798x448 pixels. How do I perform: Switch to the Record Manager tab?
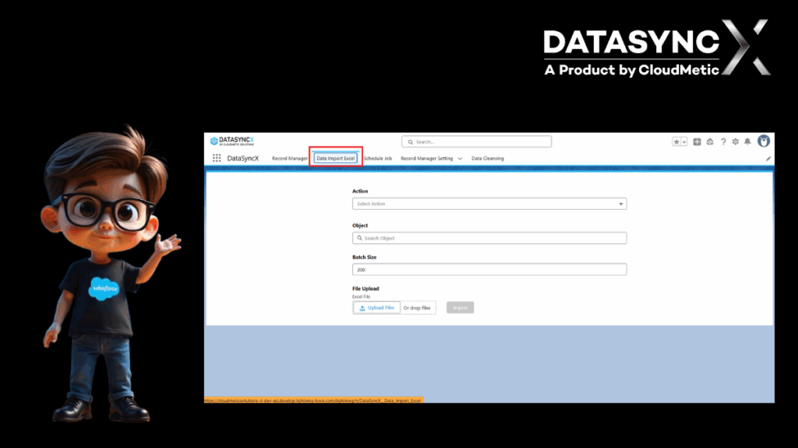coord(289,158)
